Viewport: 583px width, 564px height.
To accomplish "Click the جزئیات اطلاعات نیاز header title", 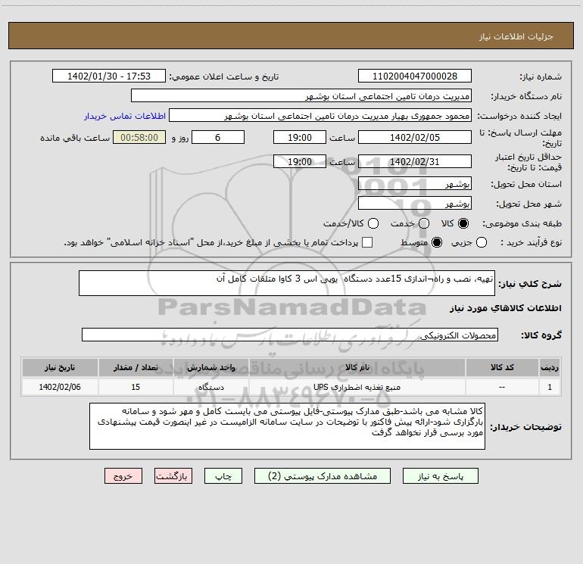I will click(x=516, y=36).
